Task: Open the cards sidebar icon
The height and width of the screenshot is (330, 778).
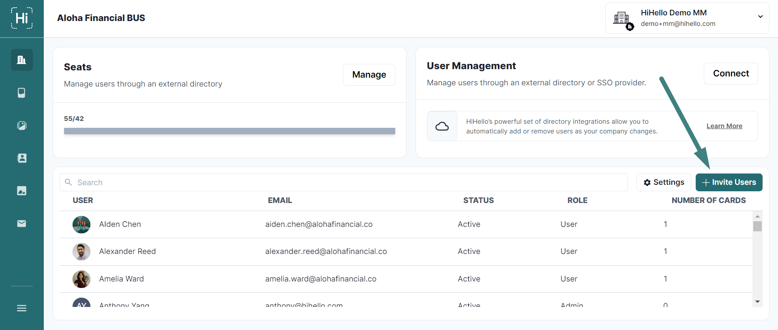Action: tap(21, 93)
